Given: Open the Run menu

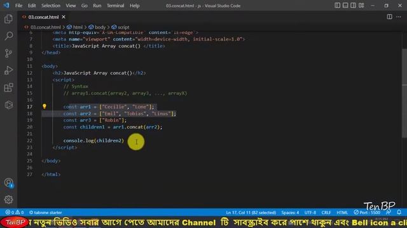Looking at the screenshot, I should click(x=97, y=6).
